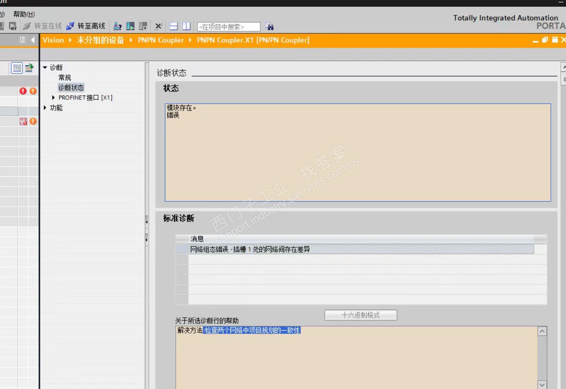566x389 pixels.
Task: Split the editor space horizontally
Action: (x=174, y=26)
